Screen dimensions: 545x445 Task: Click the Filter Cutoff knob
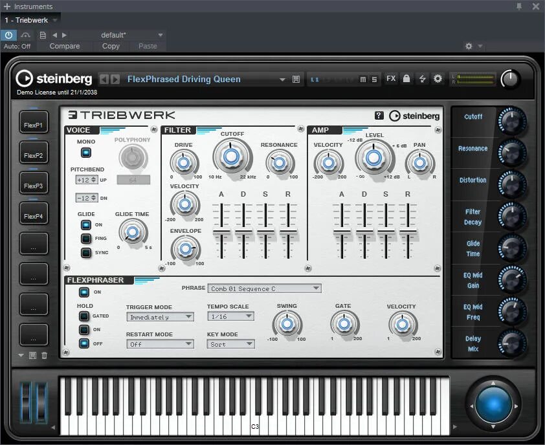click(x=232, y=157)
